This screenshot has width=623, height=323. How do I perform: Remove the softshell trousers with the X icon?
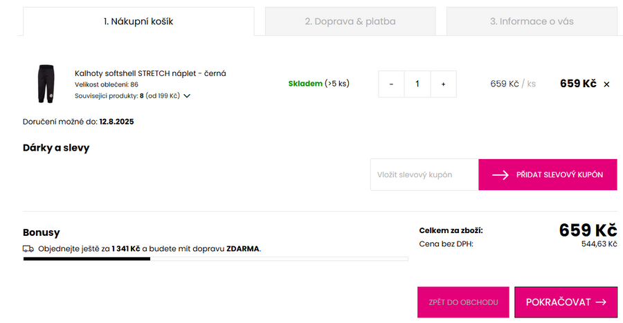coord(606,84)
